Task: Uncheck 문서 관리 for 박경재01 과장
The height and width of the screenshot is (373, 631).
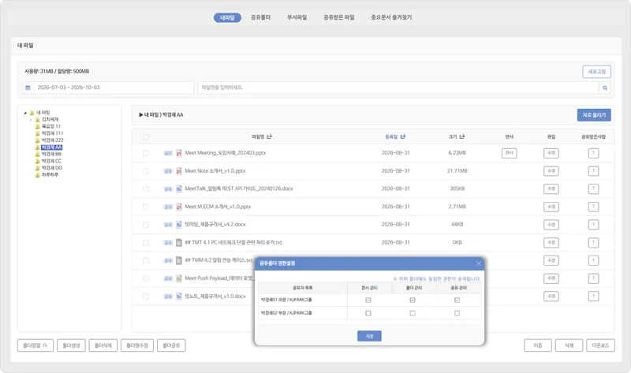Action: pos(368,300)
